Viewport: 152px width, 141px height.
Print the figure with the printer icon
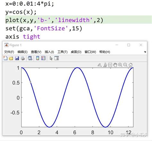point(23,58)
